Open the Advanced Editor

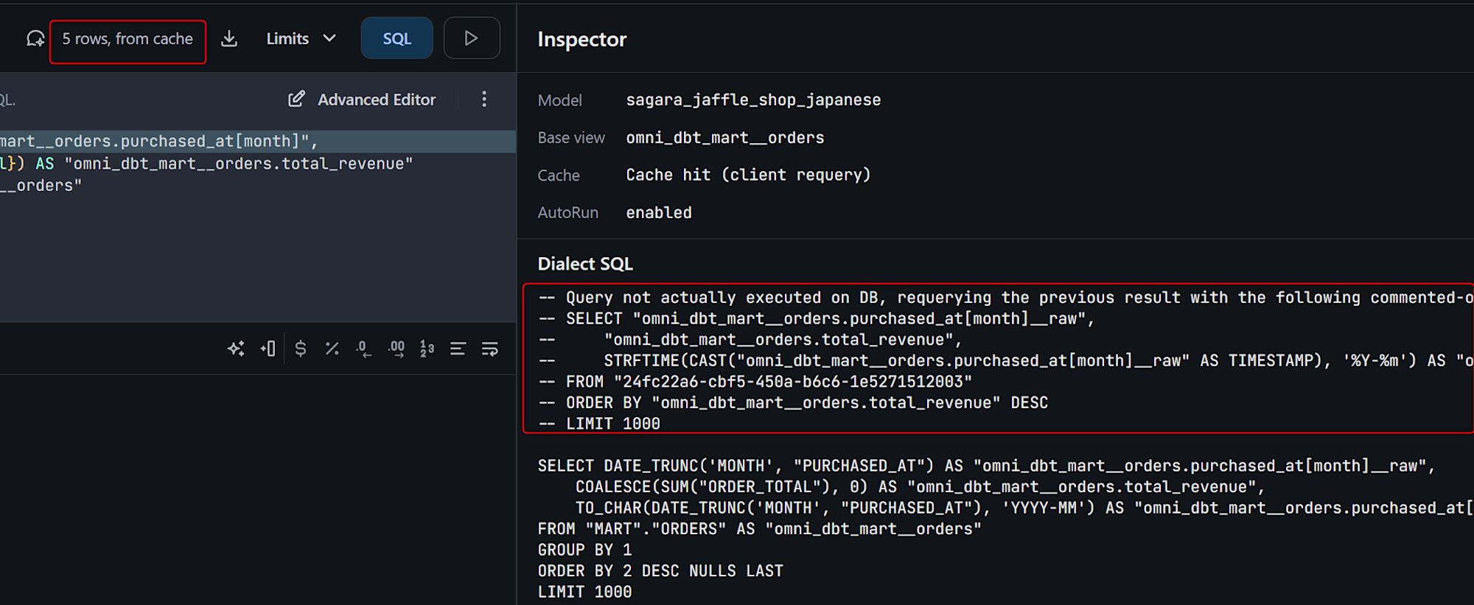363,99
